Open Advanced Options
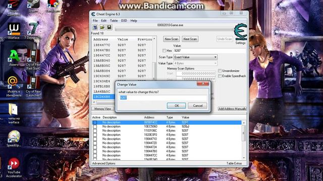Screen dimensions: 323x181 pyautogui.click(x=103, y=163)
